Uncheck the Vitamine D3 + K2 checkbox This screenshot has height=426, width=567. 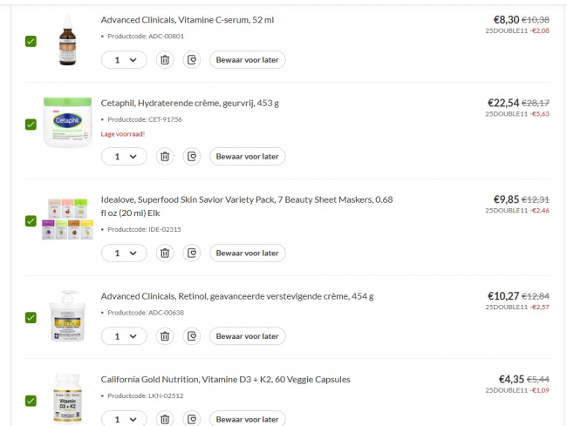coord(31,401)
